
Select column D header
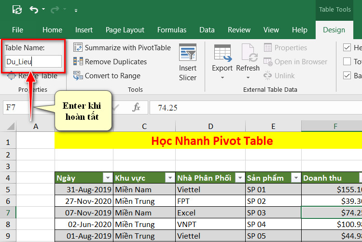(x=210, y=127)
